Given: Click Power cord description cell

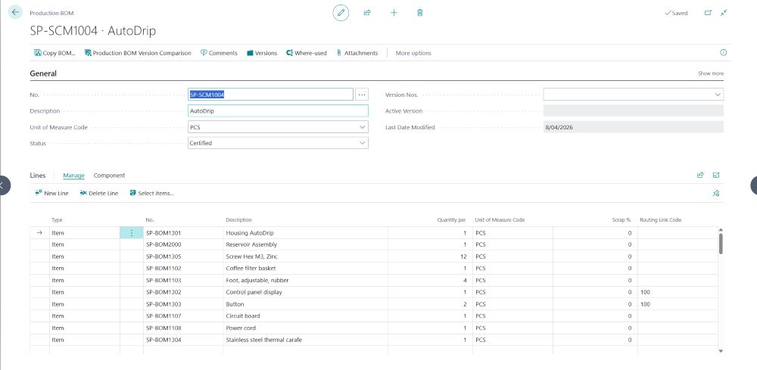Looking at the screenshot, I should (306, 328).
